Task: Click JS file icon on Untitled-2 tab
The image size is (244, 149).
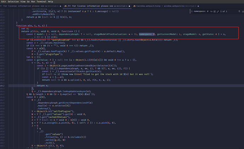Action: [x=134, y=6]
